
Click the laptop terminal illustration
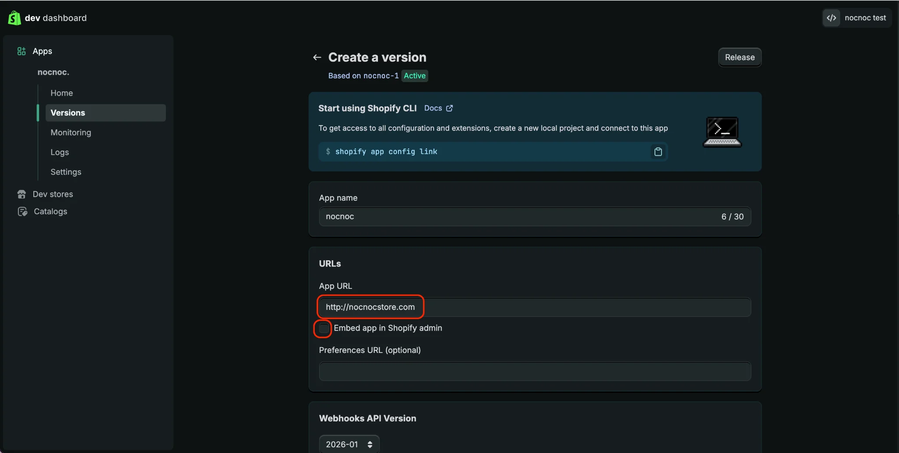pyautogui.click(x=722, y=132)
